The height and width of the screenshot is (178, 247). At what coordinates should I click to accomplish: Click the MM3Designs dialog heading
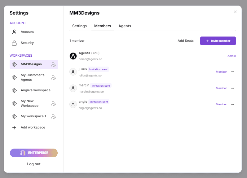pyautogui.click(x=84, y=13)
